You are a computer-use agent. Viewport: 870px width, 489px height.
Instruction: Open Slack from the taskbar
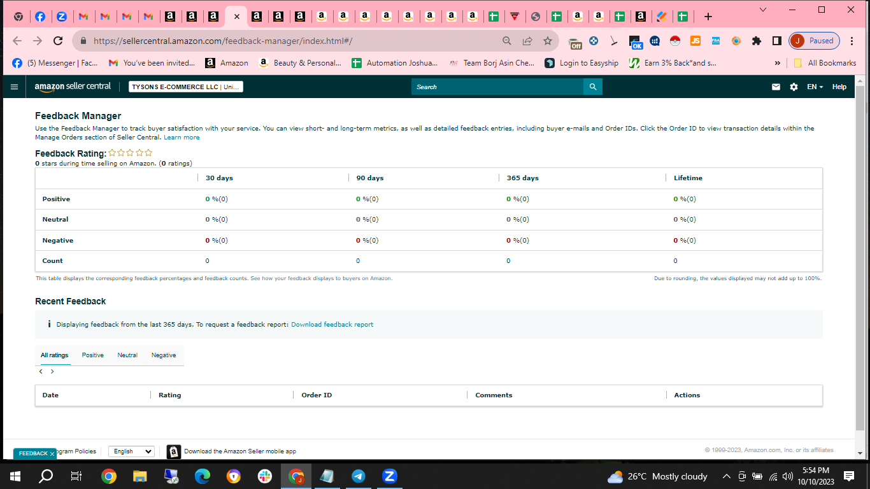pyautogui.click(x=264, y=476)
